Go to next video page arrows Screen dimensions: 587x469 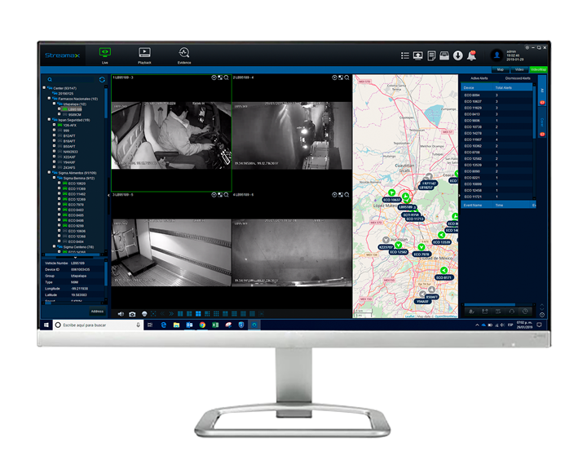(171, 314)
